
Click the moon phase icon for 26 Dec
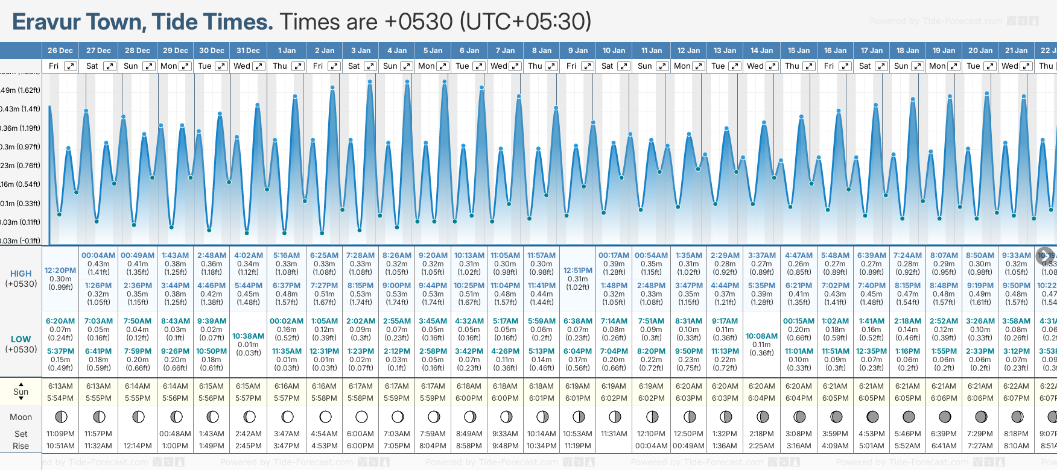click(x=60, y=416)
